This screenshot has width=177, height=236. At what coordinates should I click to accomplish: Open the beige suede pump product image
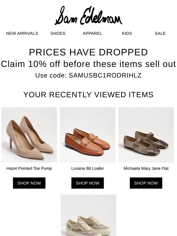29,135
